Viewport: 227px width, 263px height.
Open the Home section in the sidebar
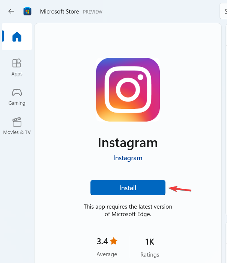pyautogui.click(x=17, y=36)
